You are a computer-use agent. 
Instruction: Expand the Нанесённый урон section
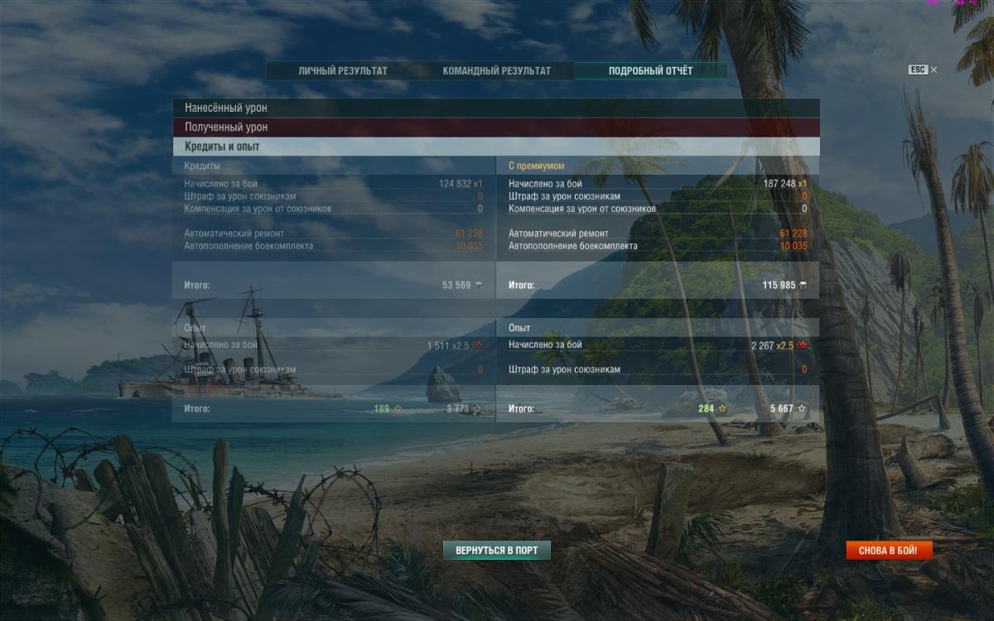(x=496, y=108)
